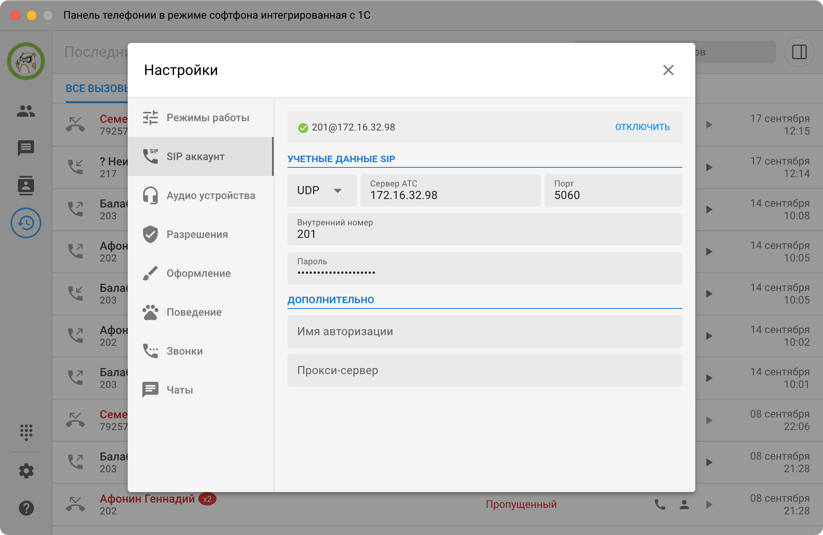The height and width of the screenshot is (535, 823).
Task: Click the x2 badge next to Афонин Геннадий
Action: 207,499
